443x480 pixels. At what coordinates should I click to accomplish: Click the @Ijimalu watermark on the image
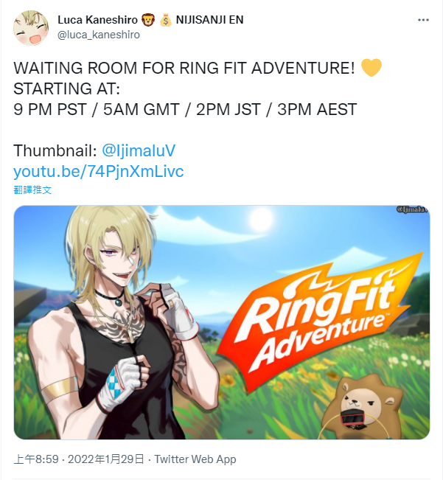click(412, 209)
